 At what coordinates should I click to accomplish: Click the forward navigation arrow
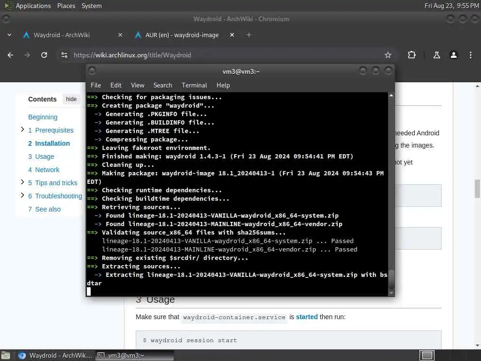coord(27,55)
